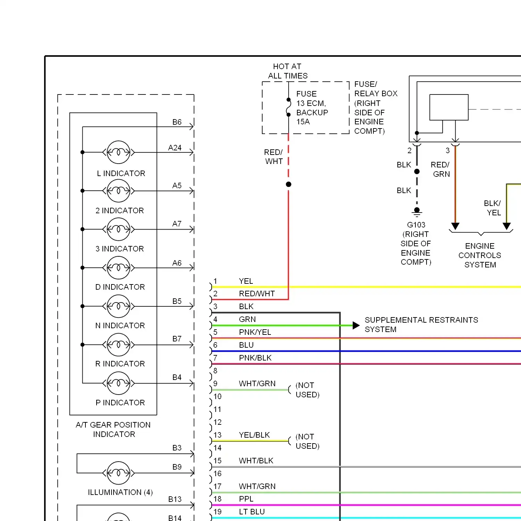Click the WHT/GRN wire label at pin 17
Image resolution: width=521 pixels, height=521 pixels.
(257, 486)
